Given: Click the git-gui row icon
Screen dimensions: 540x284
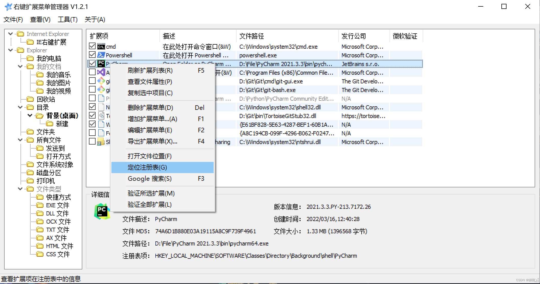Looking at the screenshot, I should [x=101, y=81].
